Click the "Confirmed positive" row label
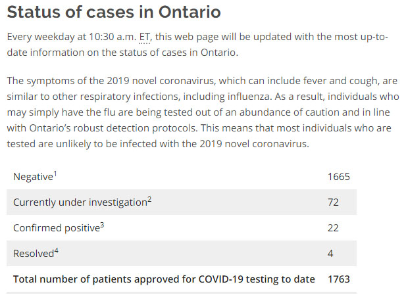Screen dimensions: 406x301 pyautogui.click(x=56, y=227)
